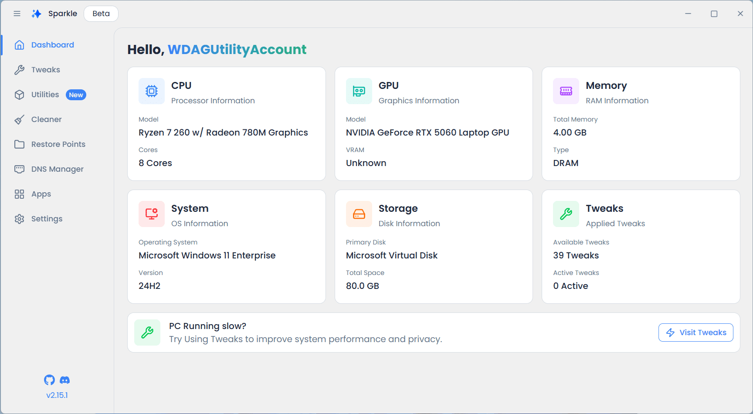
Task: Open Restore Points page
Action: click(58, 144)
